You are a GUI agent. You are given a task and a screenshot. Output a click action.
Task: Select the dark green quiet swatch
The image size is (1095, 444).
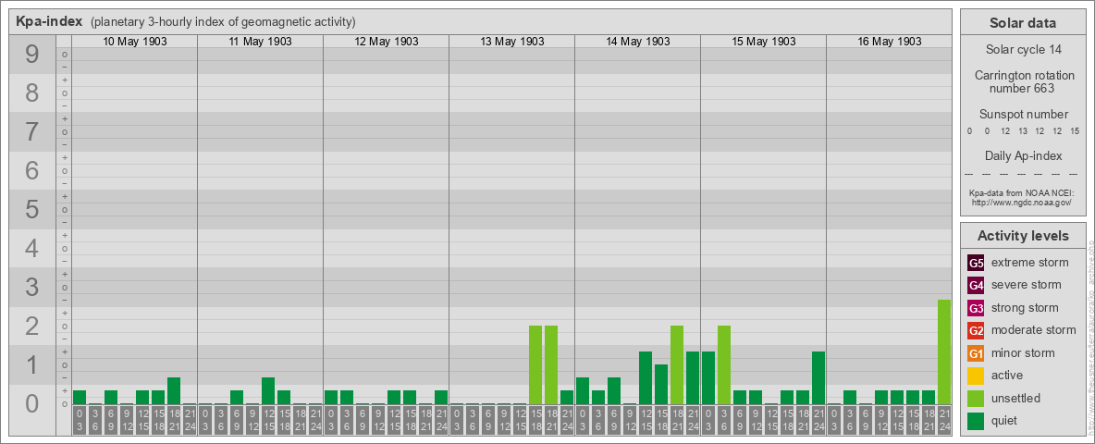click(x=976, y=420)
